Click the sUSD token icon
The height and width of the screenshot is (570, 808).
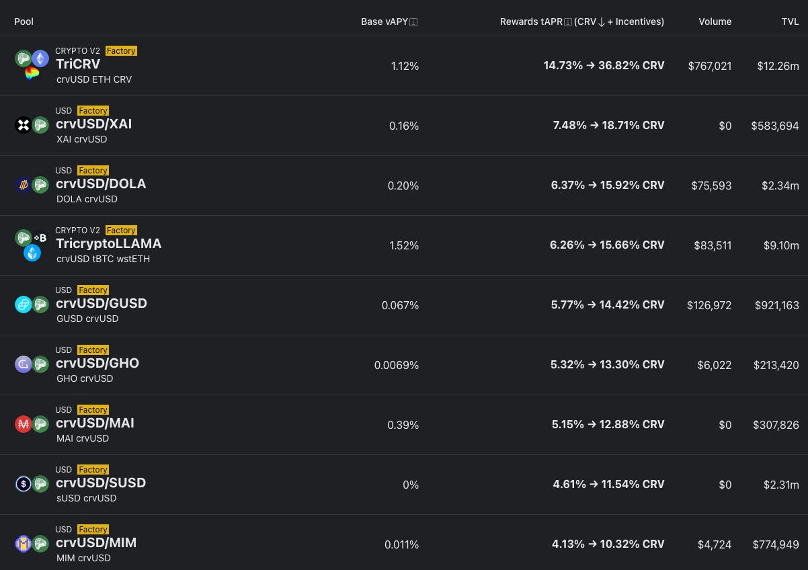point(24,484)
